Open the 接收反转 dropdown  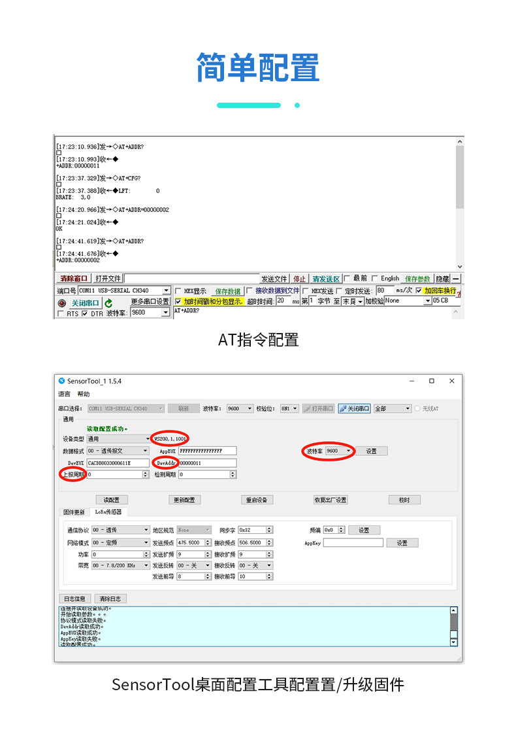[255, 565]
